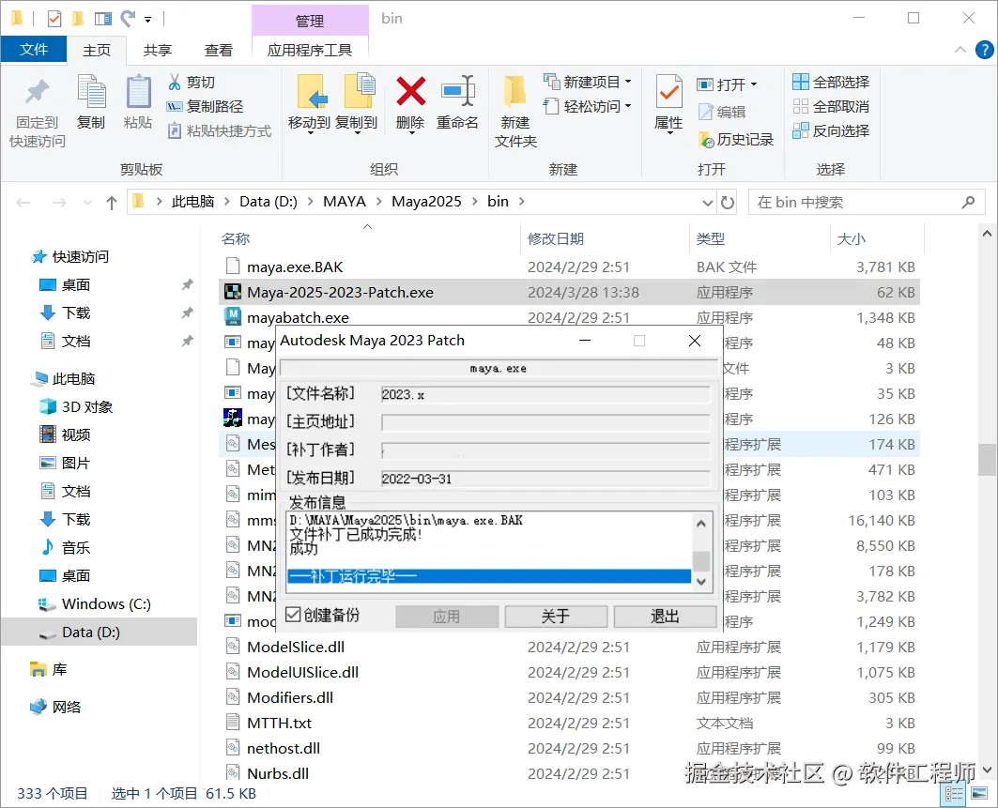Click New Folder (新建文件夹) icon

[x=514, y=92]
